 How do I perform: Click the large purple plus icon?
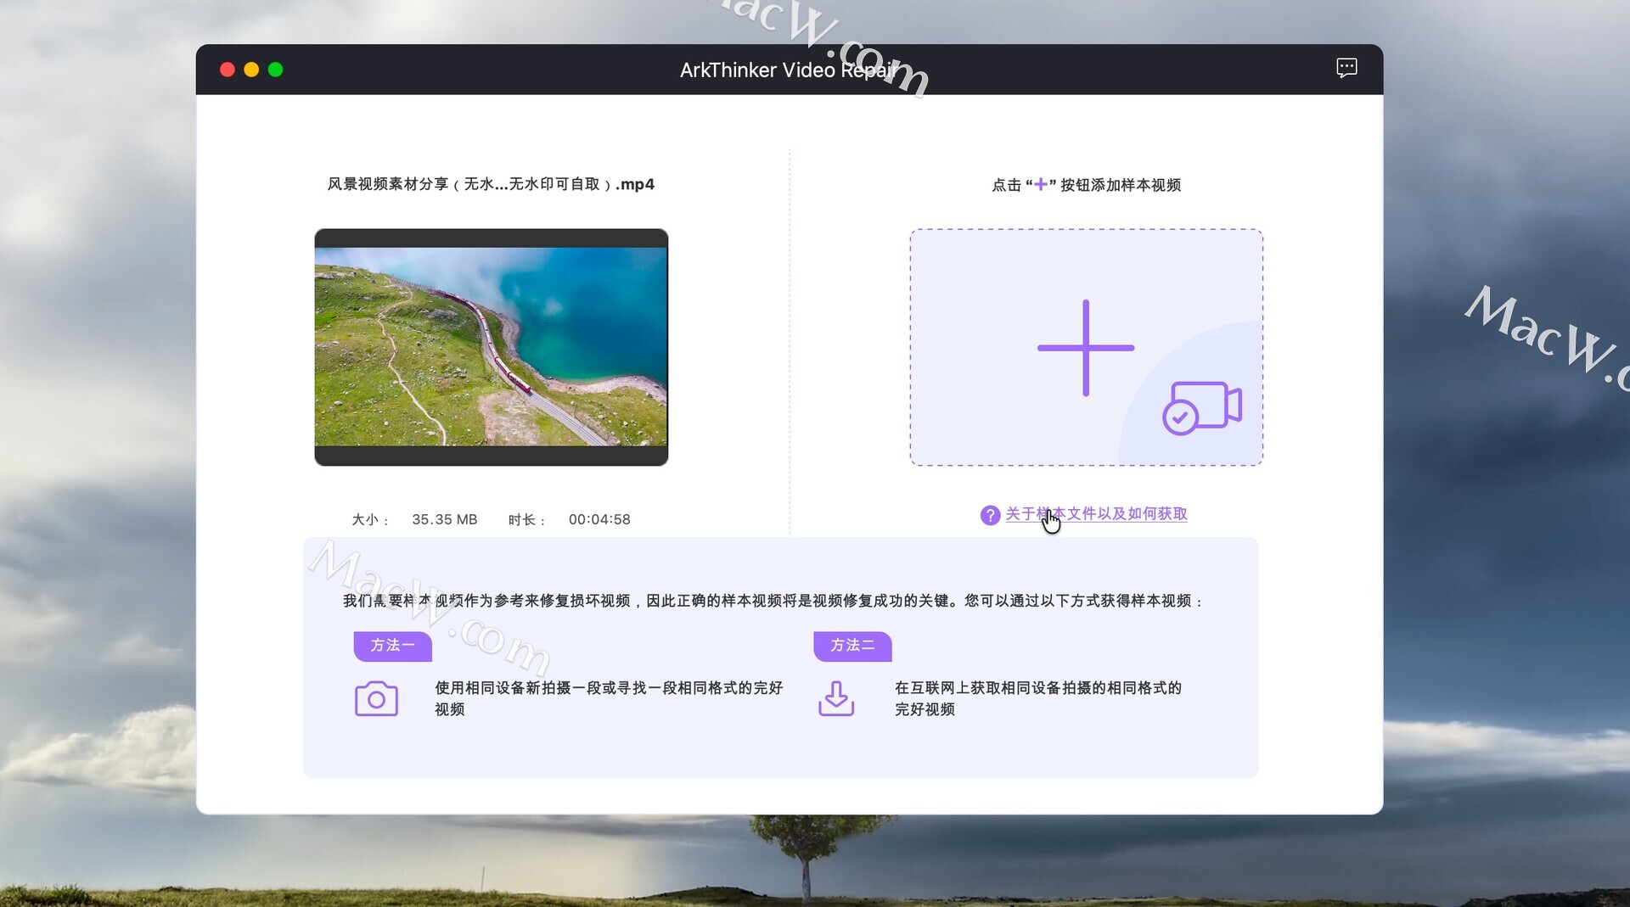point(1085,348)
